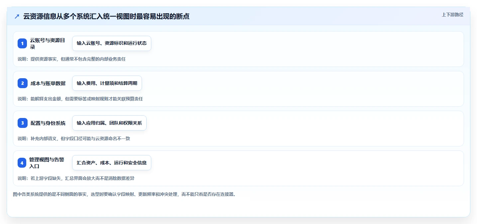Click the 配置与身份系统 heading

click(x=48, y=123)
